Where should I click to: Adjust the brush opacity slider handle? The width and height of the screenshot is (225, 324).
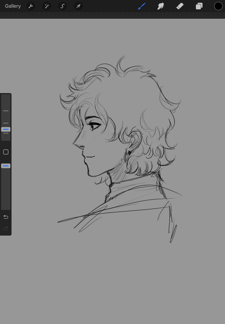coord(6,166)
